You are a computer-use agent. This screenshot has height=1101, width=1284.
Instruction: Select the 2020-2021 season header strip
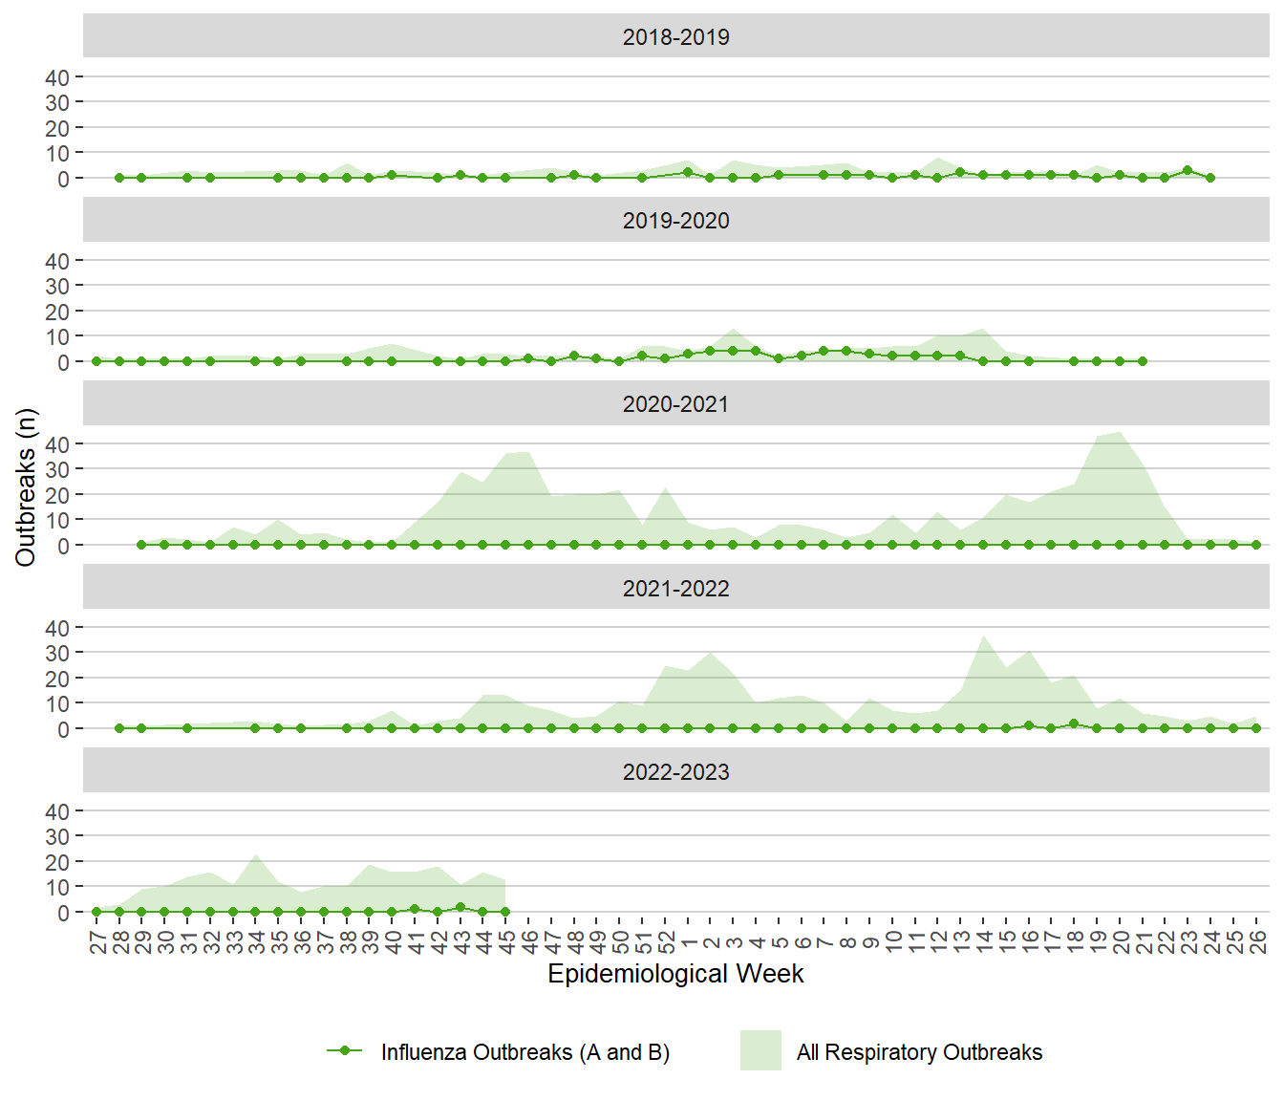tap(675, 404)
